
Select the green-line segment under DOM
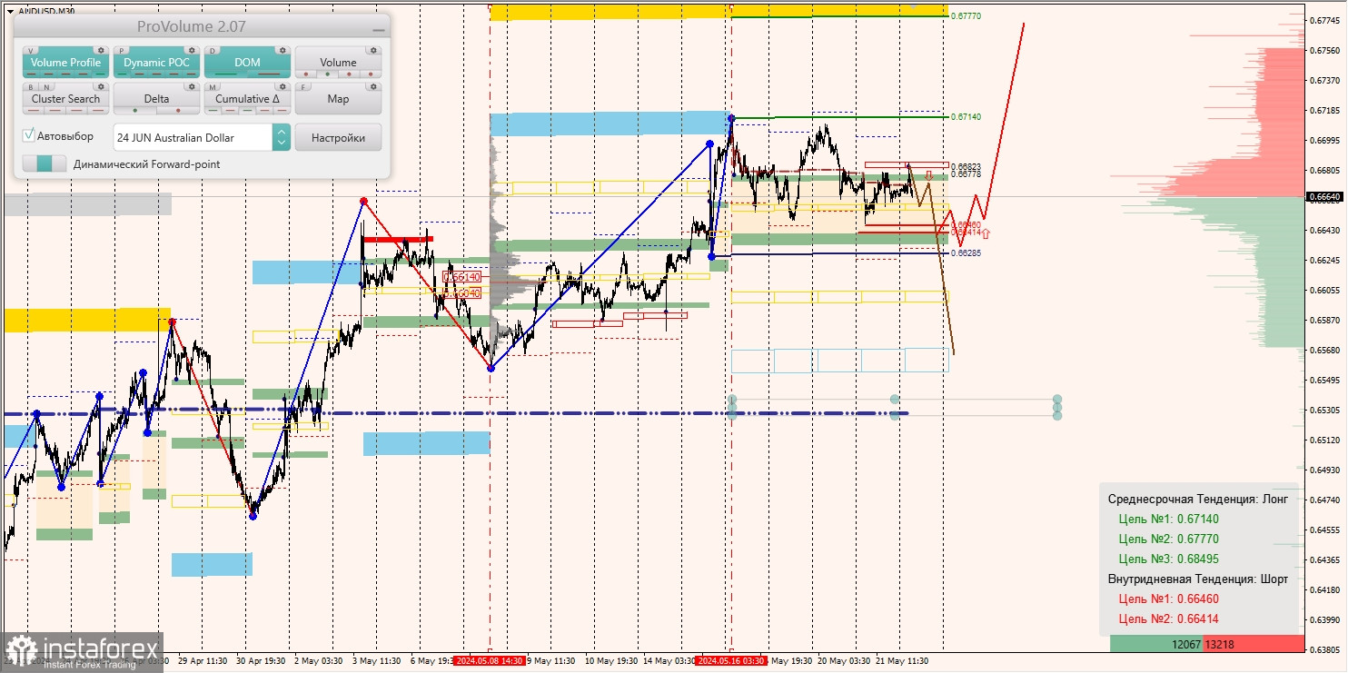tap(226, 74)
